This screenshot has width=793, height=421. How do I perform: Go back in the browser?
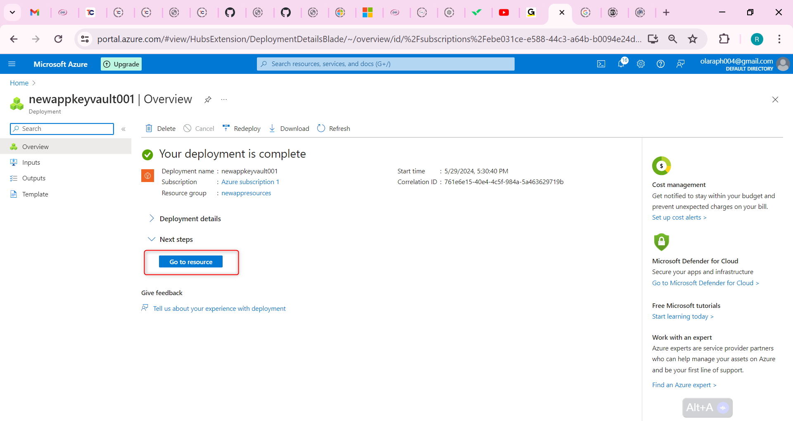pos(14,39)
